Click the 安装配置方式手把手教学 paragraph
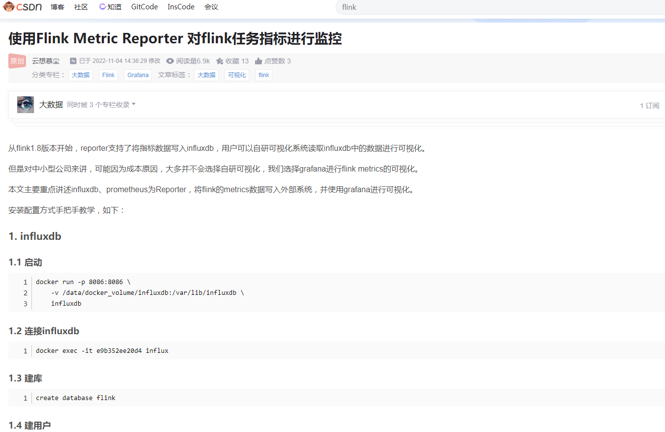This screenshot has height=432, width=665. click(67, 210)
